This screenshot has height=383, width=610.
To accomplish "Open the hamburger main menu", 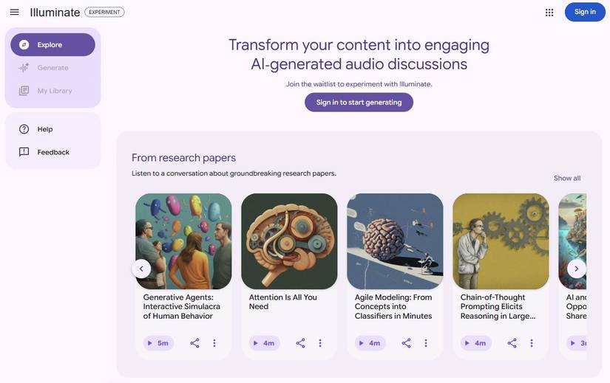I will pyautogui.click(x=14, y=12).
